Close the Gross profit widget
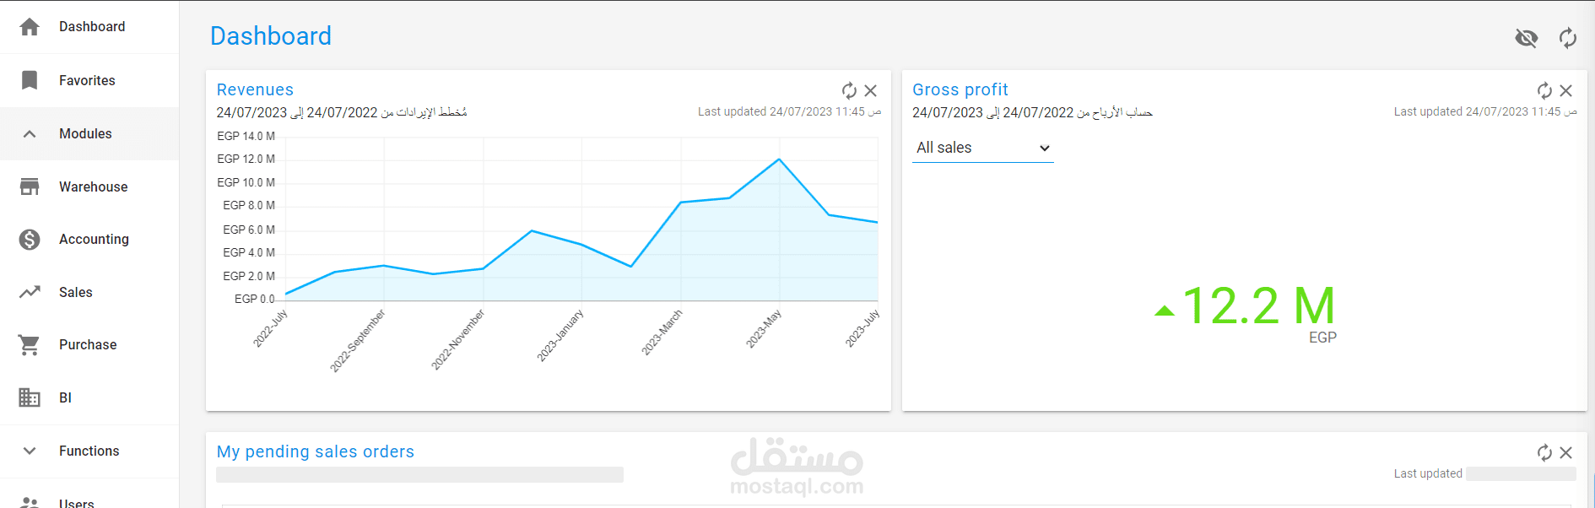1595x508 pixels. coord(1566,90)
